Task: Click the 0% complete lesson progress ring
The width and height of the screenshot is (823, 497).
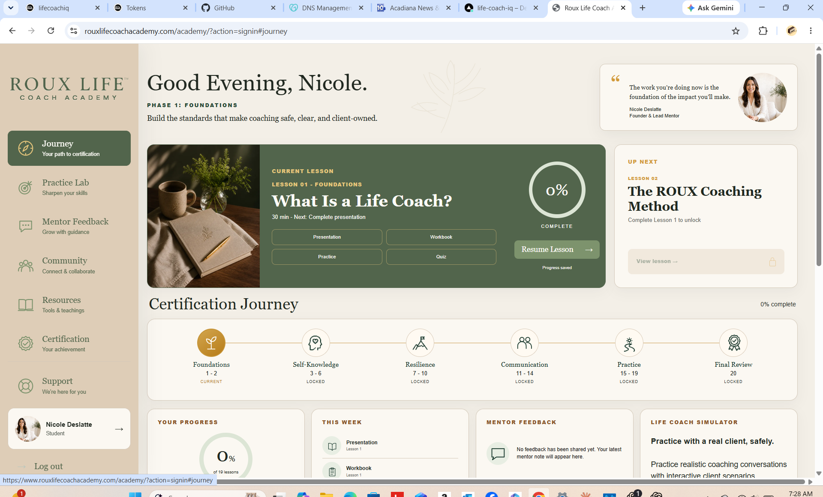Action: tap(557, 190)
